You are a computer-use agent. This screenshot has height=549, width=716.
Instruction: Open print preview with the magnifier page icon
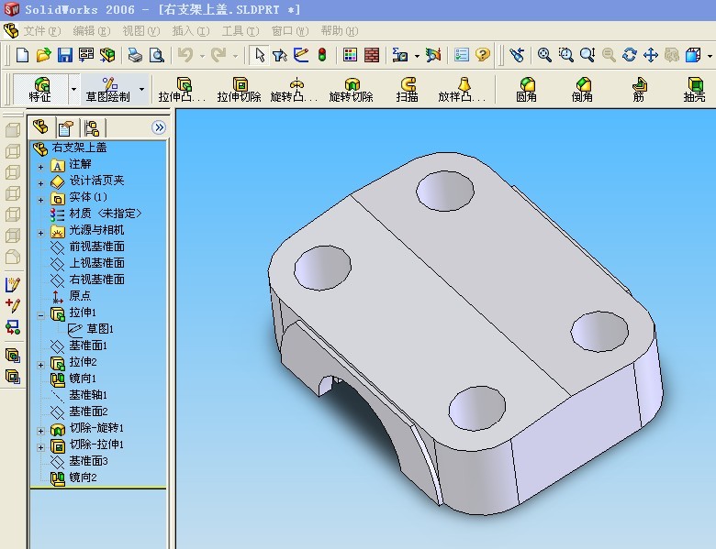click(157, 55)
